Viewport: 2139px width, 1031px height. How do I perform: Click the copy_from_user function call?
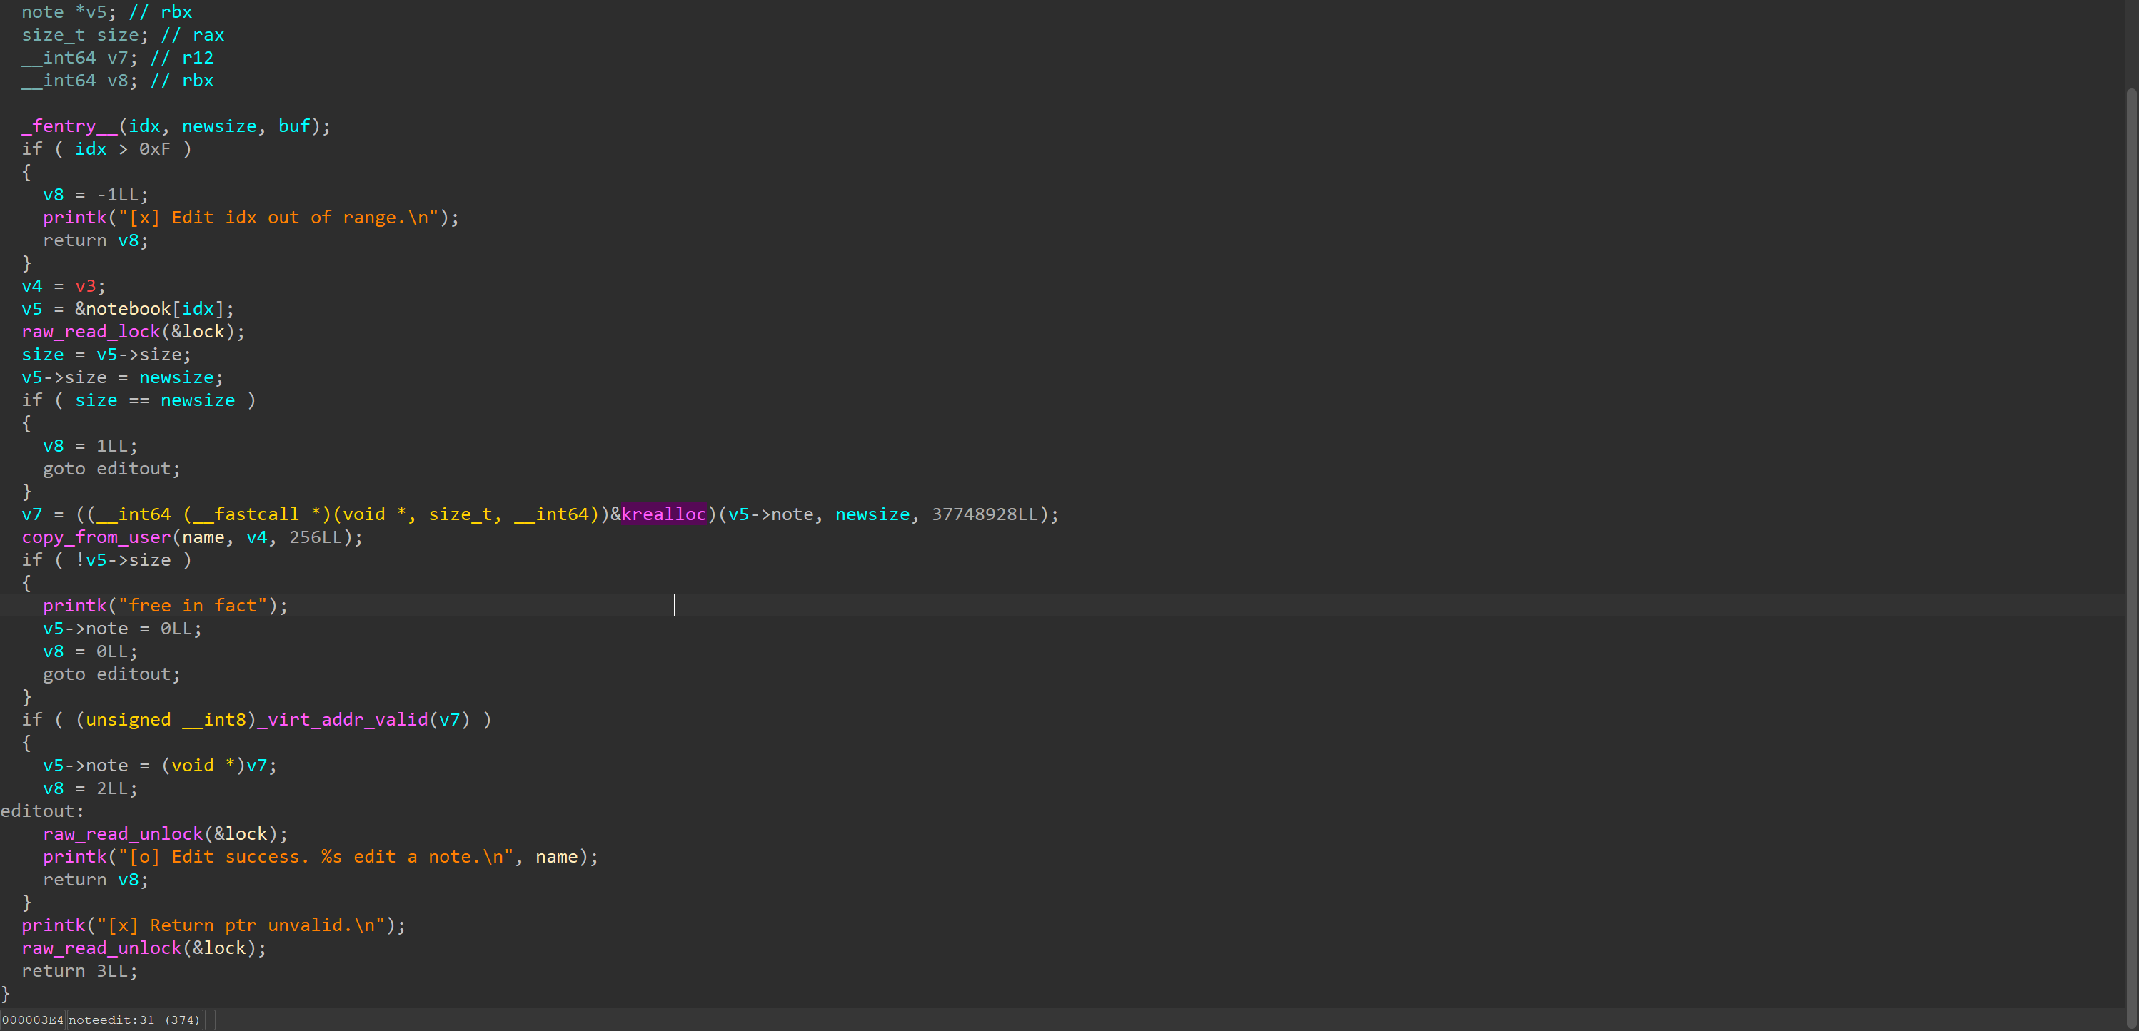coord(96,537)
